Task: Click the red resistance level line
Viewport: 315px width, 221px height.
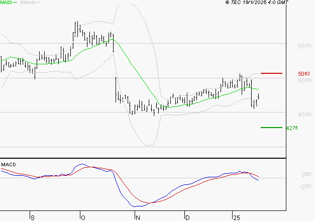Action: 271,73
